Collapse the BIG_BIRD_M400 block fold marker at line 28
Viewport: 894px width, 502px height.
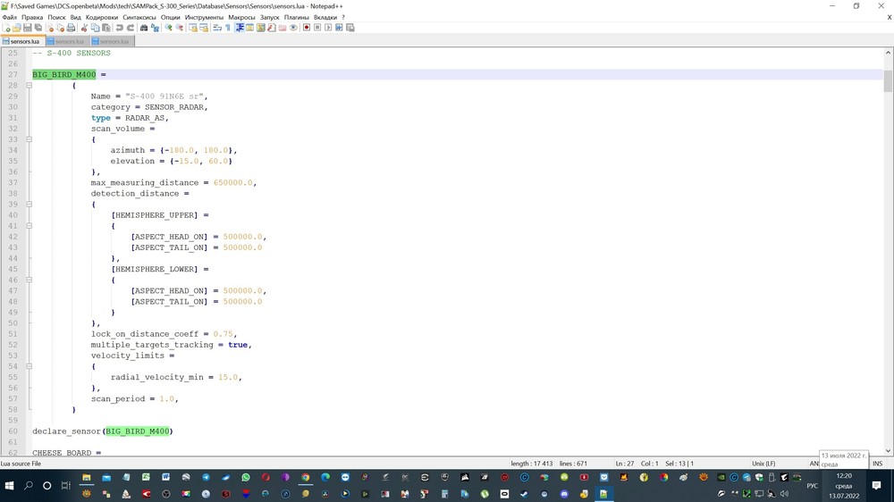pyautogui.click(x=29, y=85)
